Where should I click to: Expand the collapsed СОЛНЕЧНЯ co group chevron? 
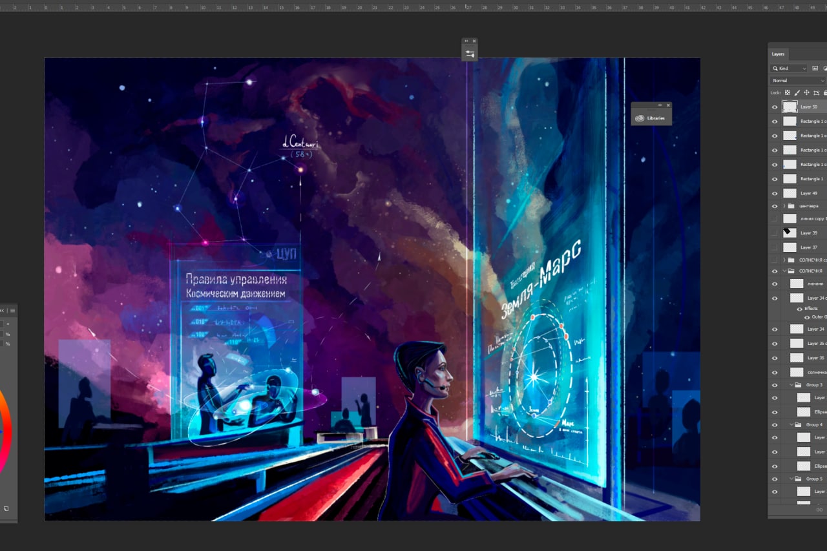[784, 260]
